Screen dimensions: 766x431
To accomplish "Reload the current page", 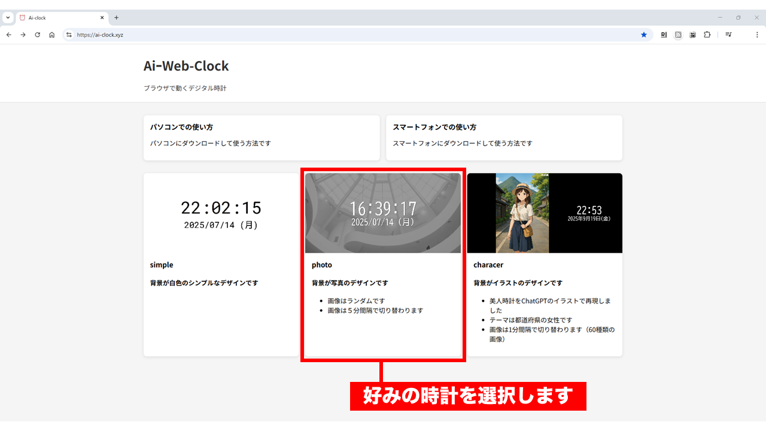I will [37, 35].
